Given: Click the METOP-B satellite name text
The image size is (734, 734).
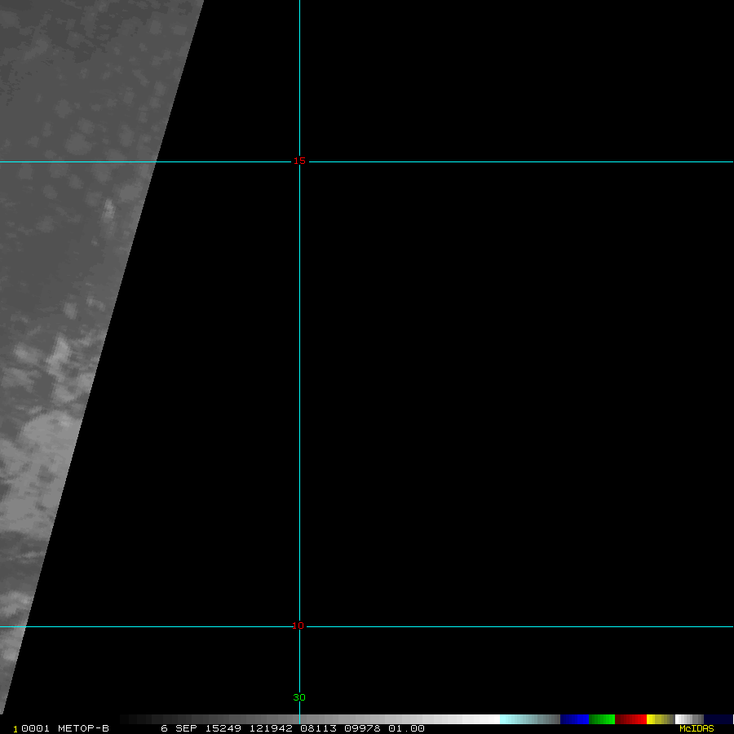Looking at the screenshot, I should (x=83, y=728).
